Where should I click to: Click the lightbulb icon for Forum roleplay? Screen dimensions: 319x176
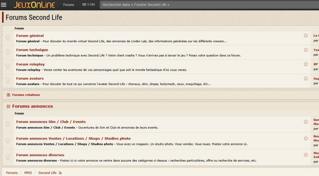[8, 67]
